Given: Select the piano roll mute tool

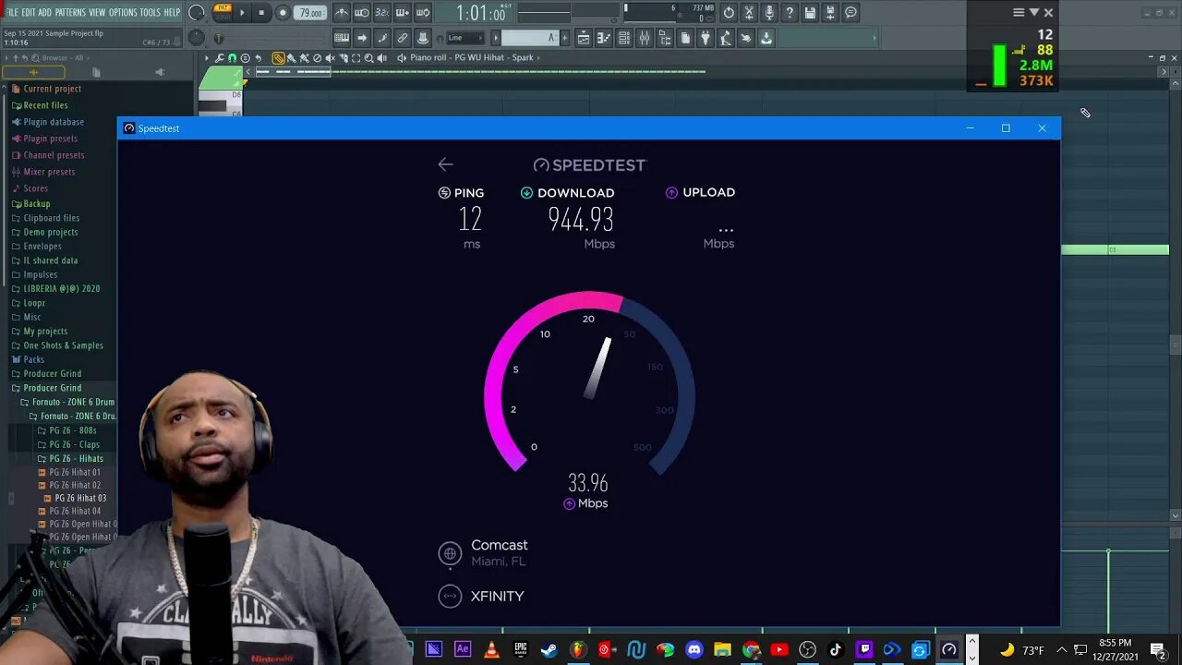Looking at the screenshot, I should (331, 58).
